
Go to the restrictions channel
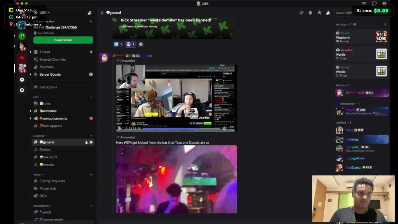[x=63, y=87]
